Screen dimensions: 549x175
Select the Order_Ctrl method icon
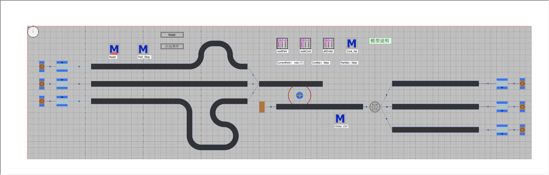pyautogui.click(x=340, y=119)
